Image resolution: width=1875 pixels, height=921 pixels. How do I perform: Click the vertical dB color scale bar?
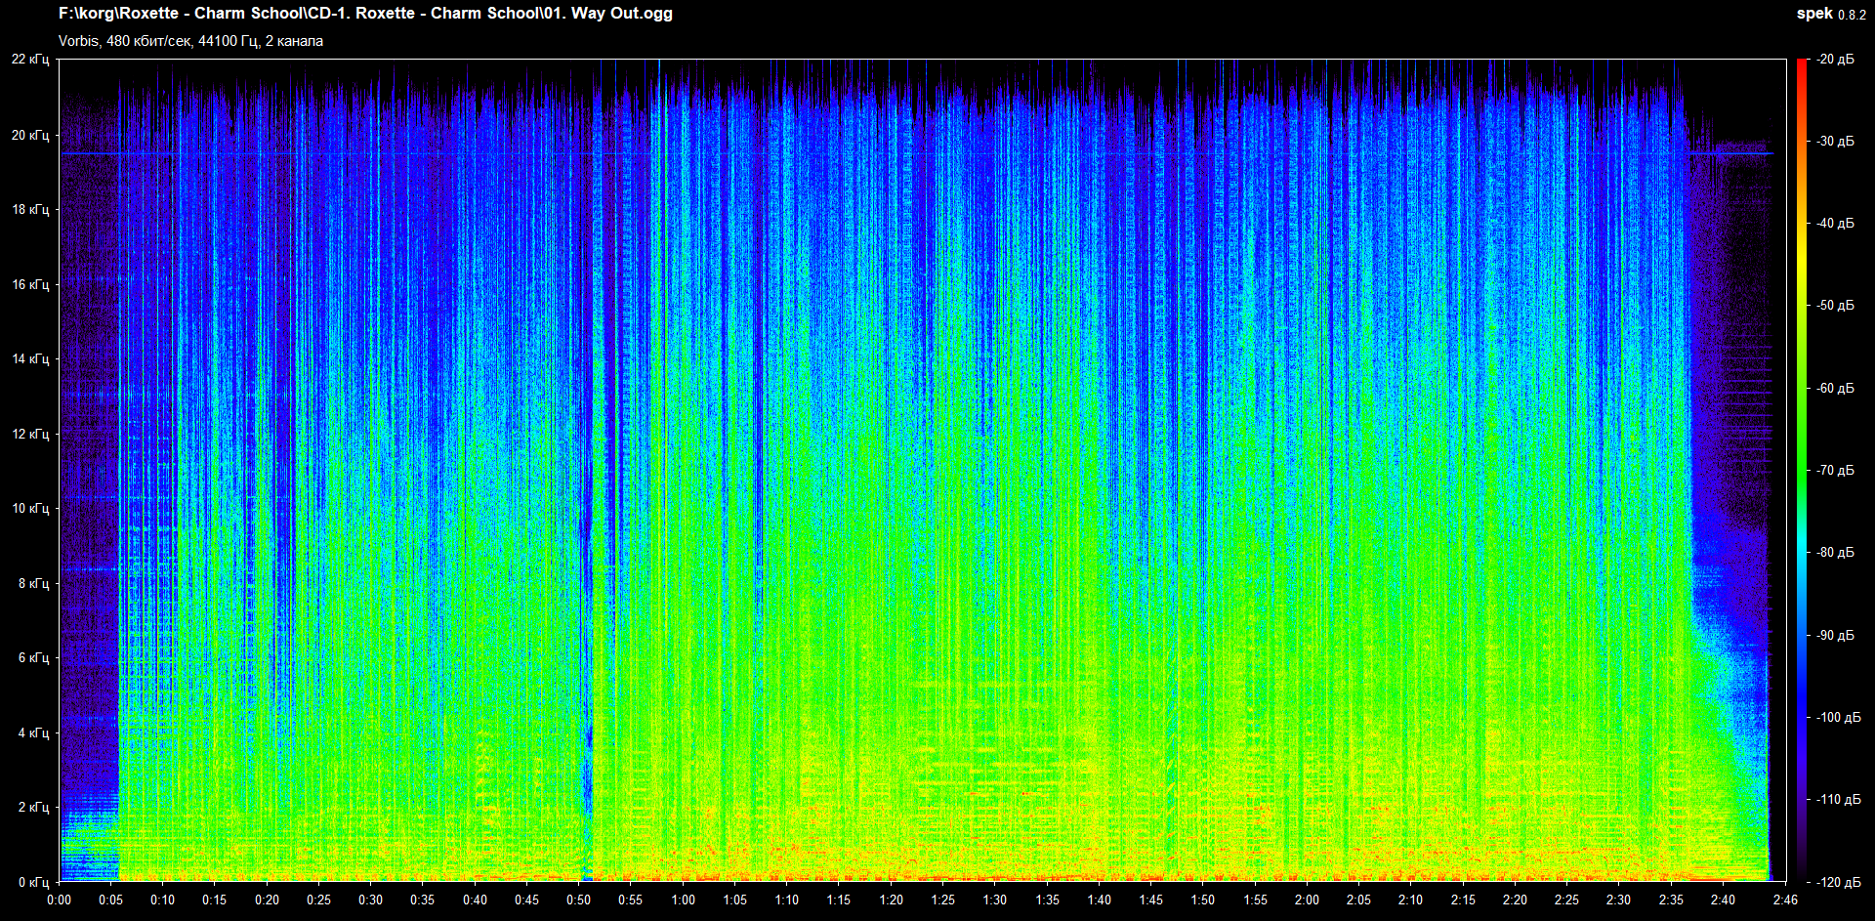(x=1801, y=469)
